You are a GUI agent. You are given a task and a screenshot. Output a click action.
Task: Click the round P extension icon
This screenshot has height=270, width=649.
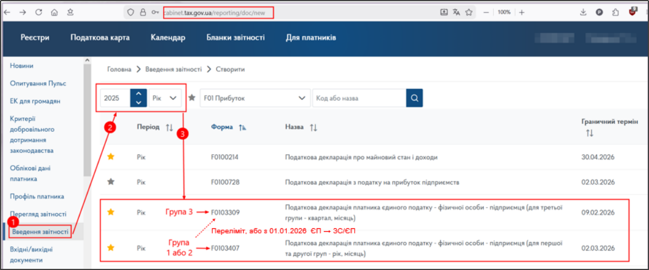(x=599, y=13)
